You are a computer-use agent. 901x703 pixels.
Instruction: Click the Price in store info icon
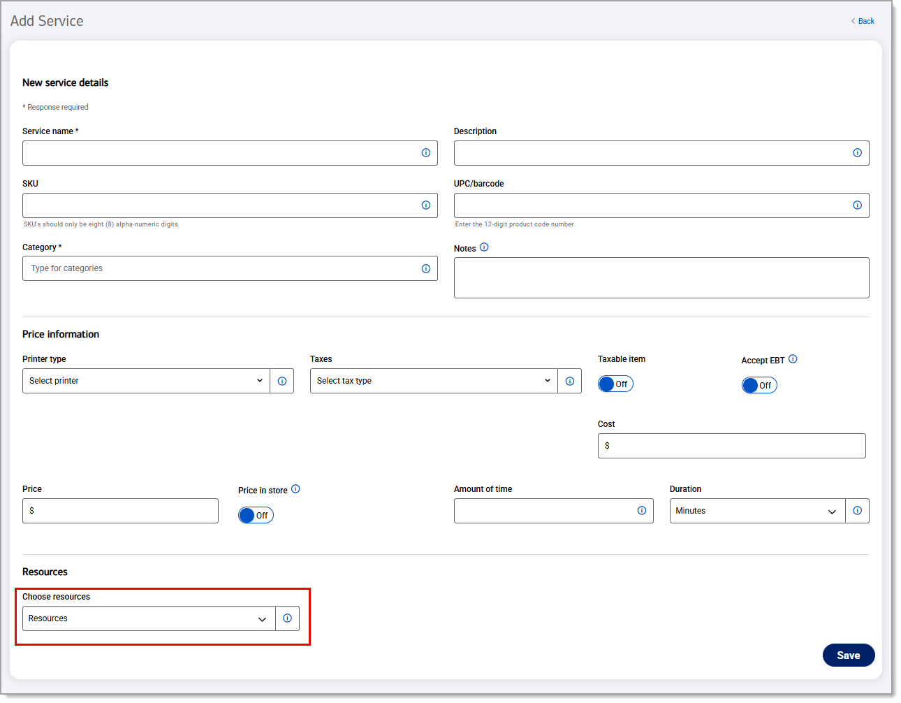tap(295, 489)
